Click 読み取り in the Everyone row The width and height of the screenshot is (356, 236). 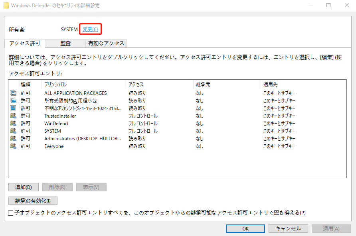[x=137, y=146]
